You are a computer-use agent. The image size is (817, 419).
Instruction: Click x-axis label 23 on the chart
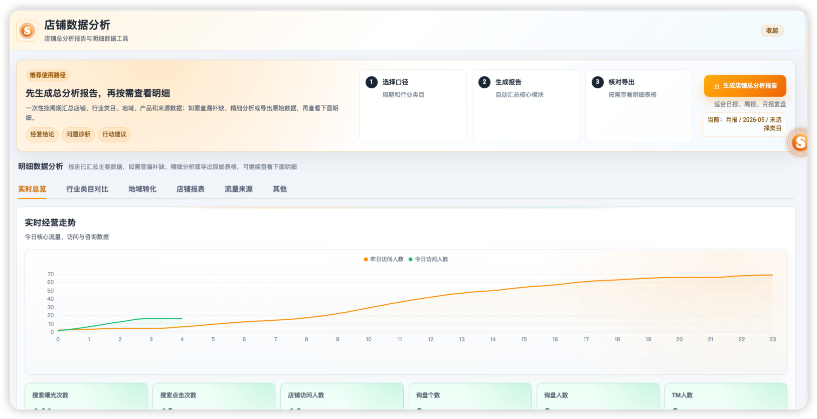coord(772,339)
